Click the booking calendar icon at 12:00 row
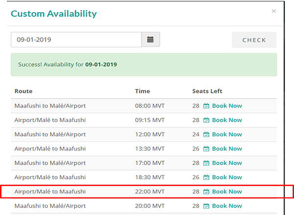This screenshot has width=294, height=215. tap(206, 134)
